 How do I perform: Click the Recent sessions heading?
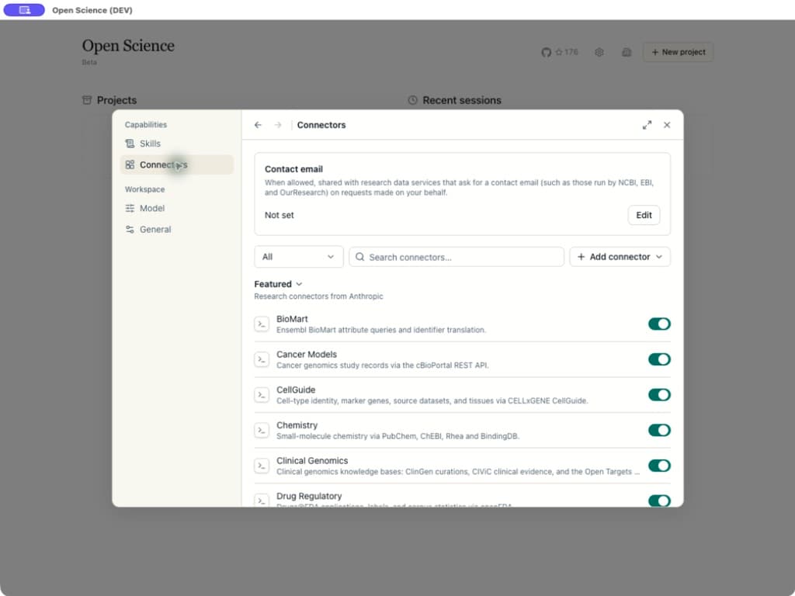click(x=462, y=100)
